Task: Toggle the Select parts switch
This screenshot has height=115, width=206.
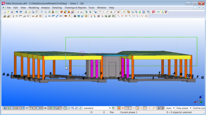Action: point(12,108)
